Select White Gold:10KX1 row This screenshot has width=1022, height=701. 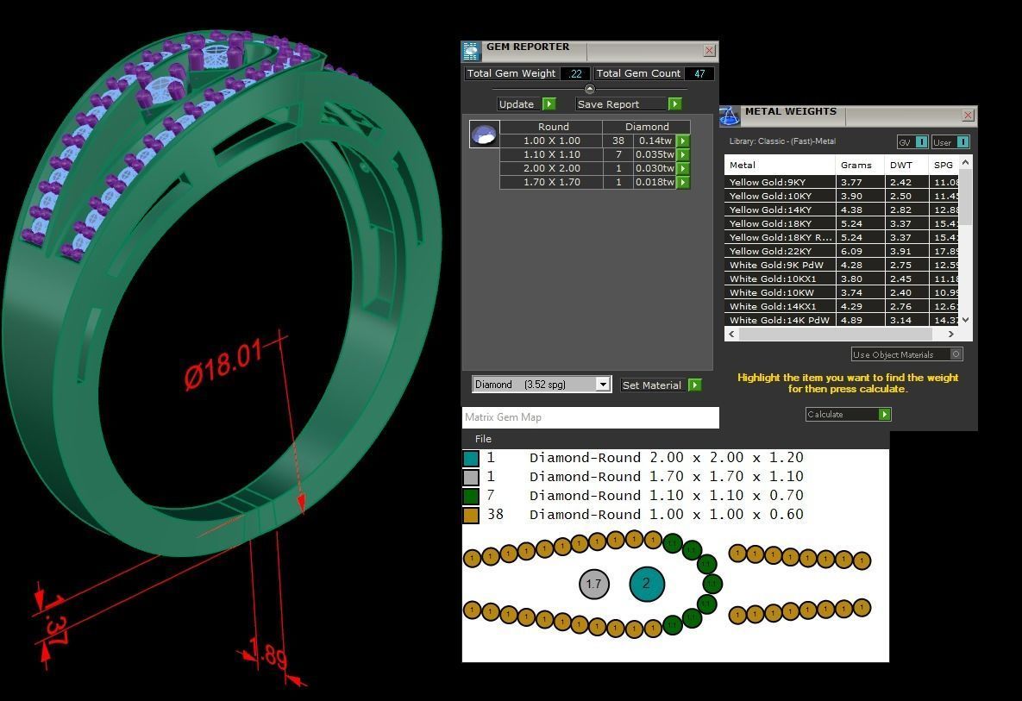tap(842, 279)
